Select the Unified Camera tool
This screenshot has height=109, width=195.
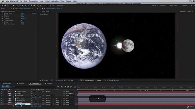pyautogui.click(x=14, y=5)
